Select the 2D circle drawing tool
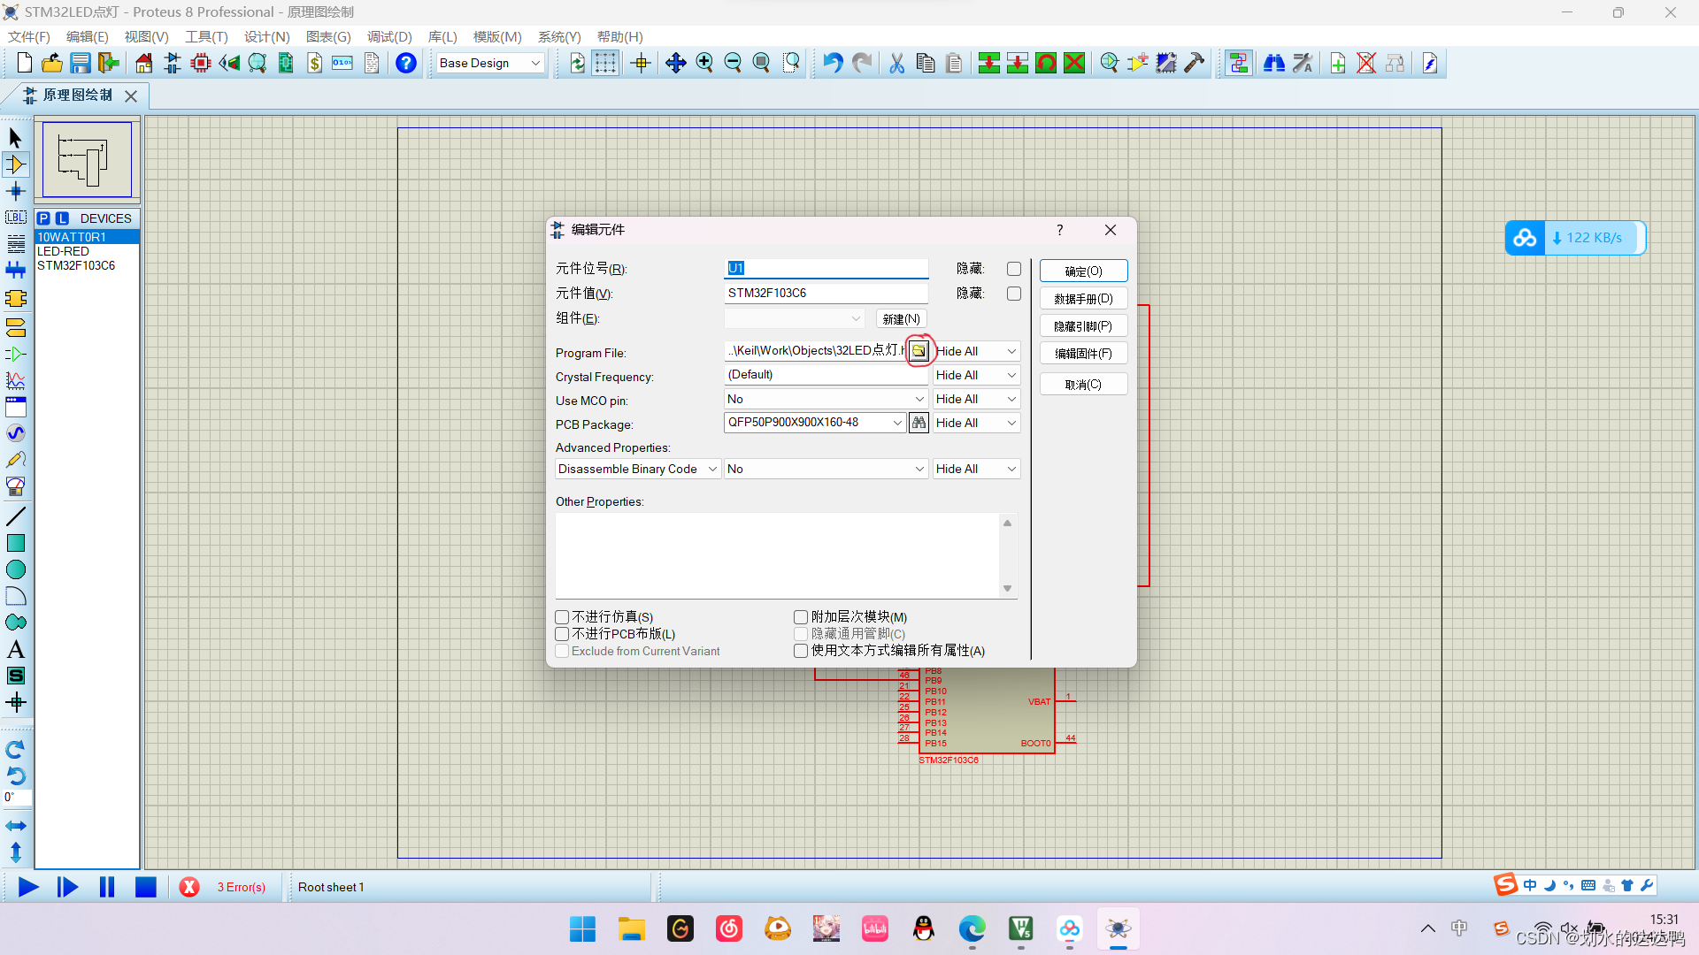Viewport: 1699px width, 955px height. coord(16,569)
